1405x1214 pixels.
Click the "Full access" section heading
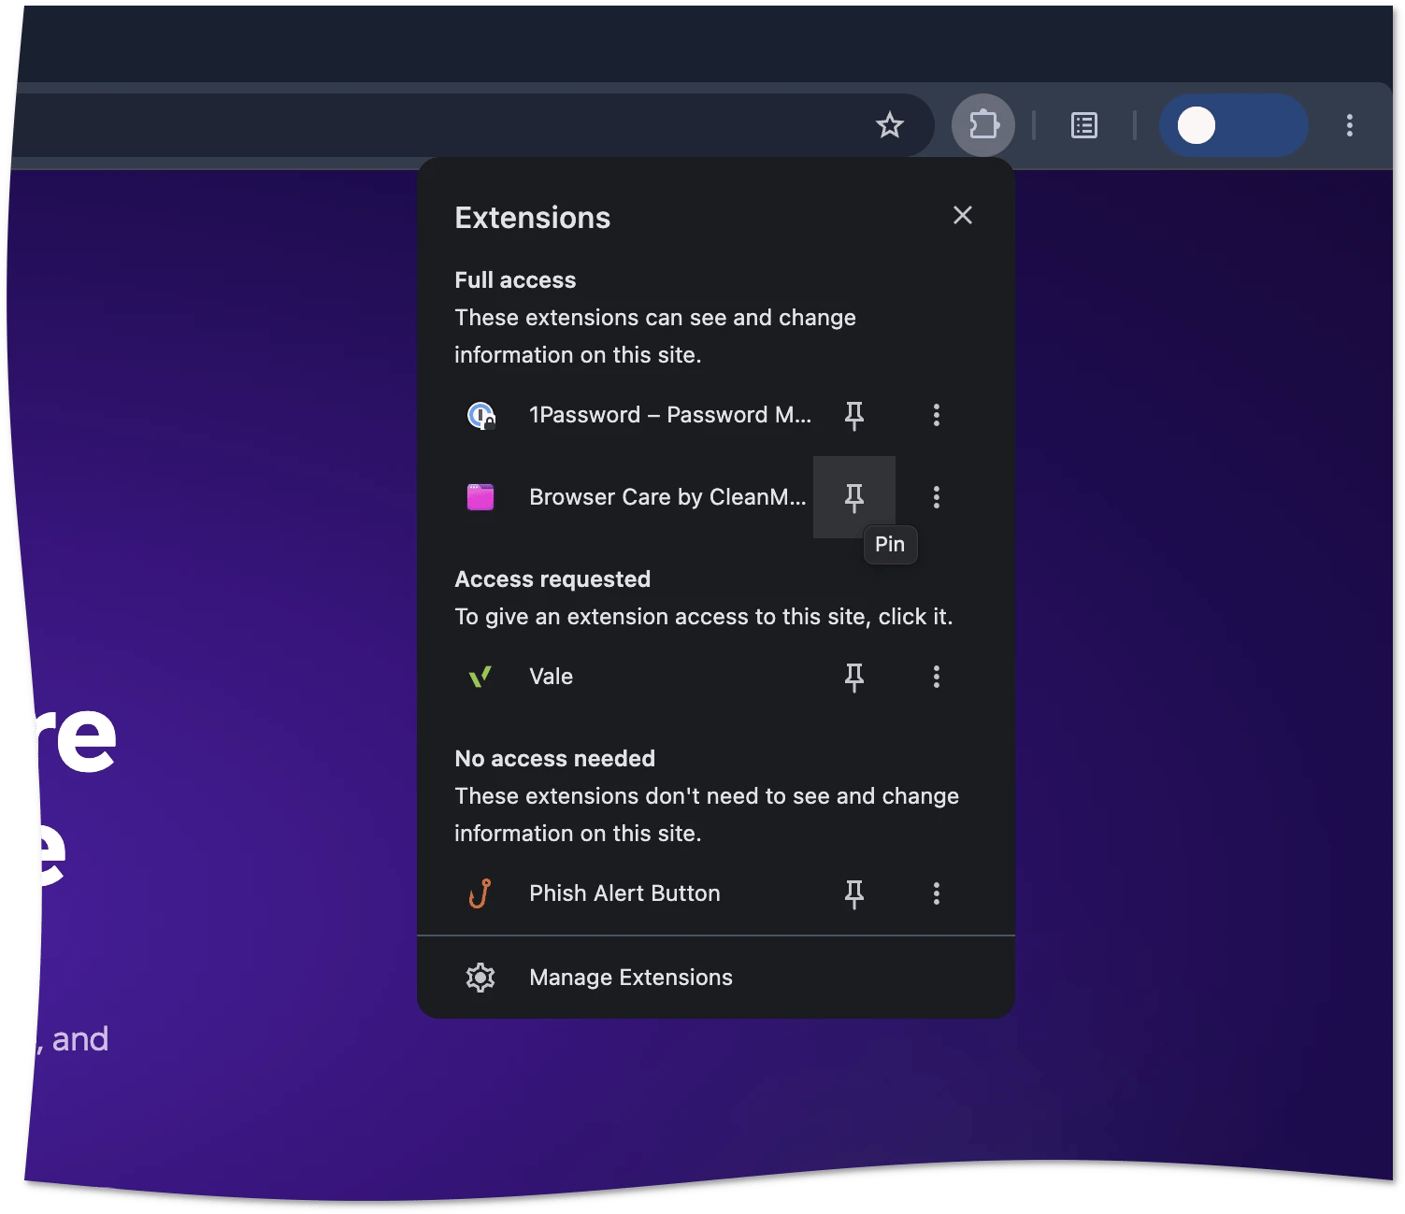pyautogui.click(x=515, y=280)
